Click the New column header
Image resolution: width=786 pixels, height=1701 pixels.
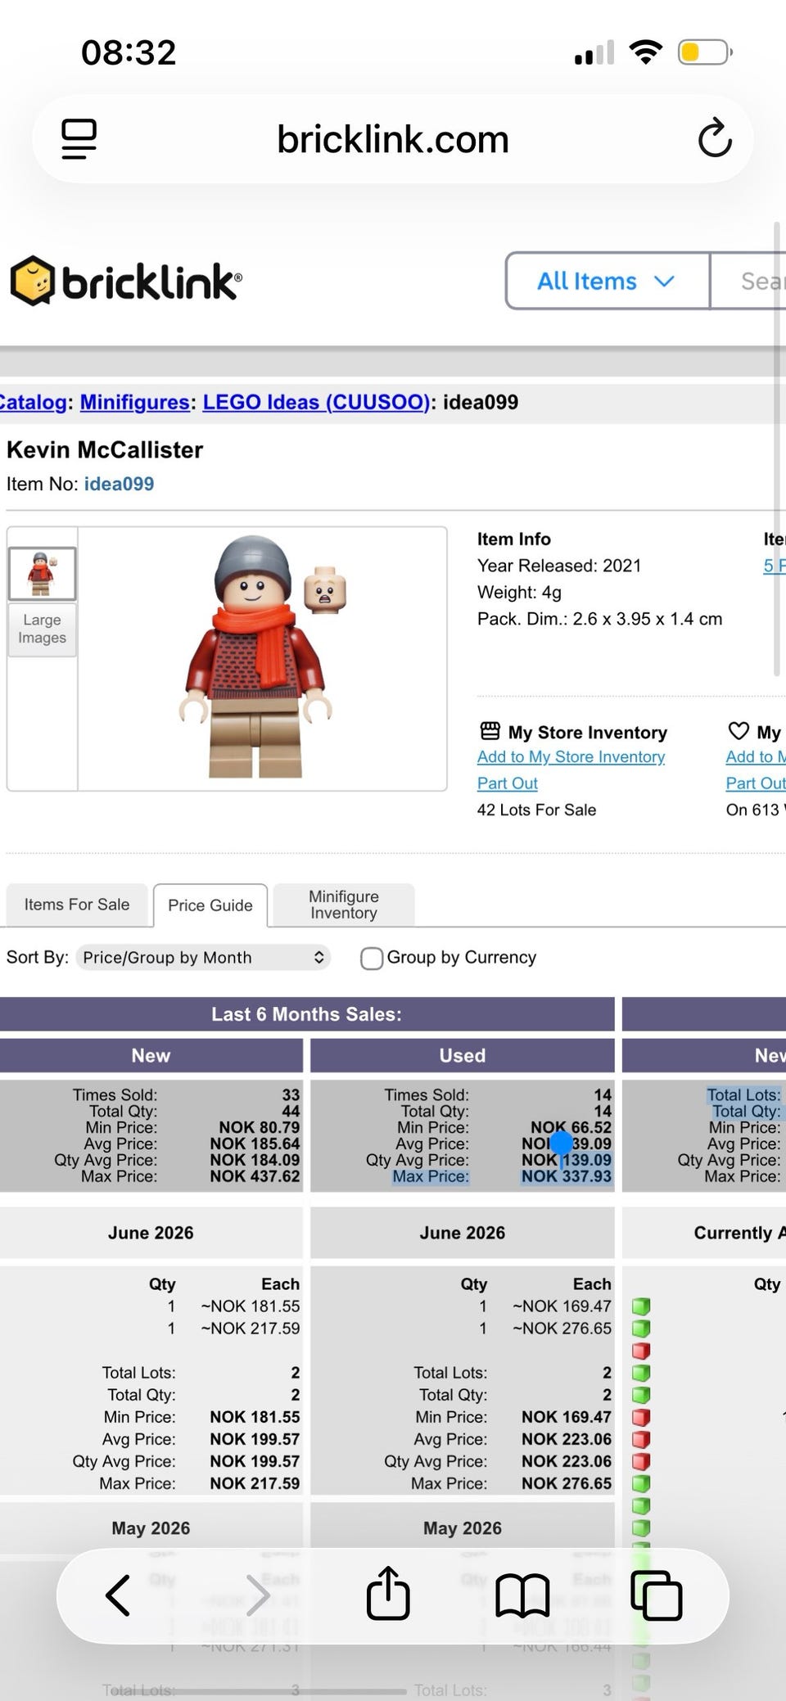[x=151, y=1056]
